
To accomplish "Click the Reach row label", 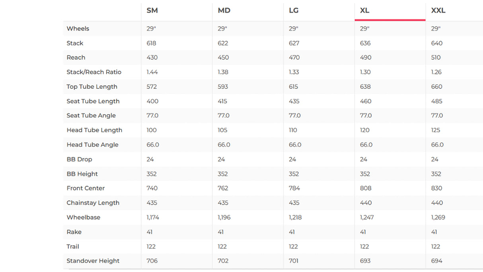I will [76, 57].
